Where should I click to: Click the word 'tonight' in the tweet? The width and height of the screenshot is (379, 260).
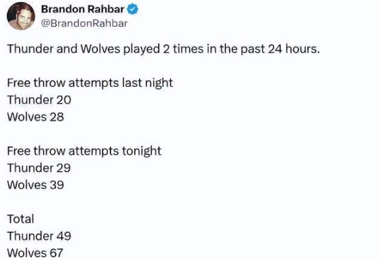coord(142,152)
